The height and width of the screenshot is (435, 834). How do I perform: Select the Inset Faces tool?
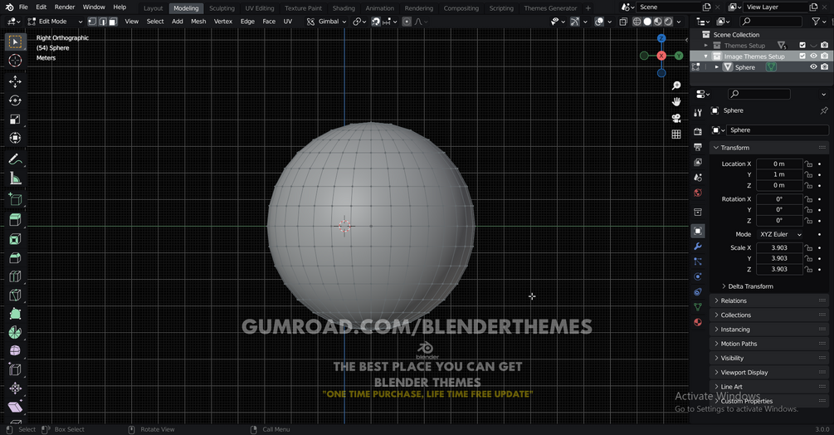point(15,239)
